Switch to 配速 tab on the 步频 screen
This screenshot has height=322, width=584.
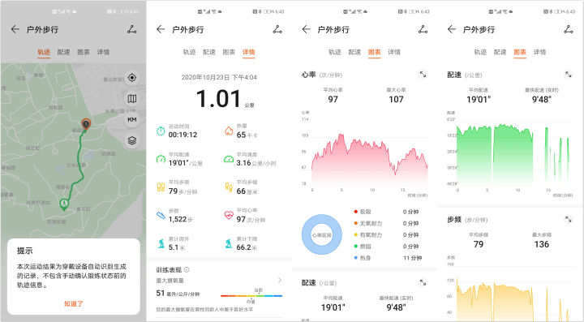[500, 52]
